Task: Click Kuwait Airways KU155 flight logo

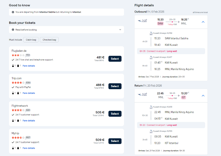Action: (151, 131)
